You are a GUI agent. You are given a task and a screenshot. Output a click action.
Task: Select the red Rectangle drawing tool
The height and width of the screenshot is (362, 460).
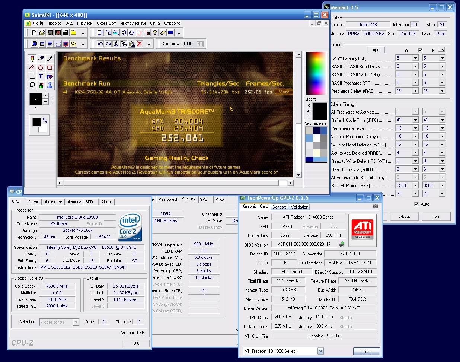tap(50, 67)
